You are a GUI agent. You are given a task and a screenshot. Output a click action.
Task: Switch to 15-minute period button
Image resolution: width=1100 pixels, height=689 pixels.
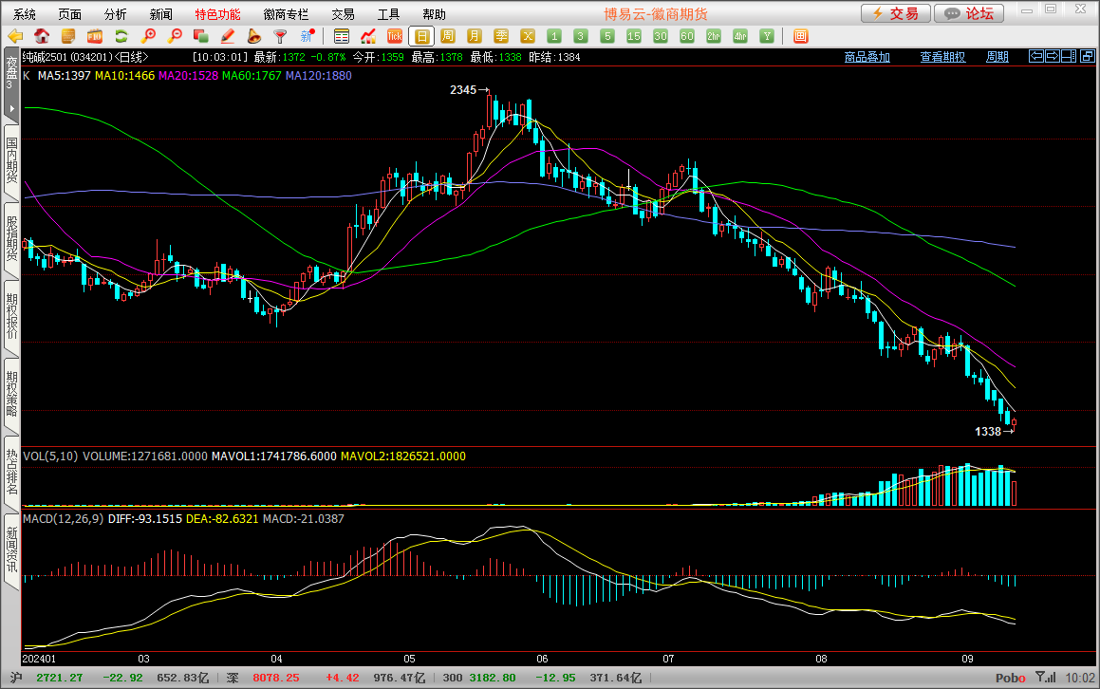coord(634,36)
